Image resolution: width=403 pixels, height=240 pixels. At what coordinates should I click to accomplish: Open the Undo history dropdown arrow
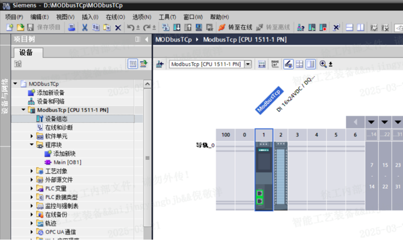[138, 27]
